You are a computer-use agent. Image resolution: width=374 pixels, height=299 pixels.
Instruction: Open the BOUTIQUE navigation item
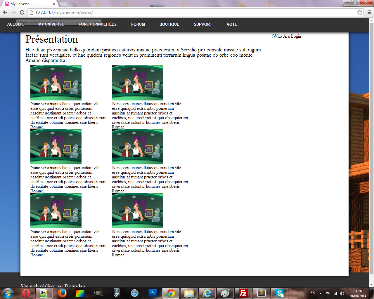(x=169, y=24)
